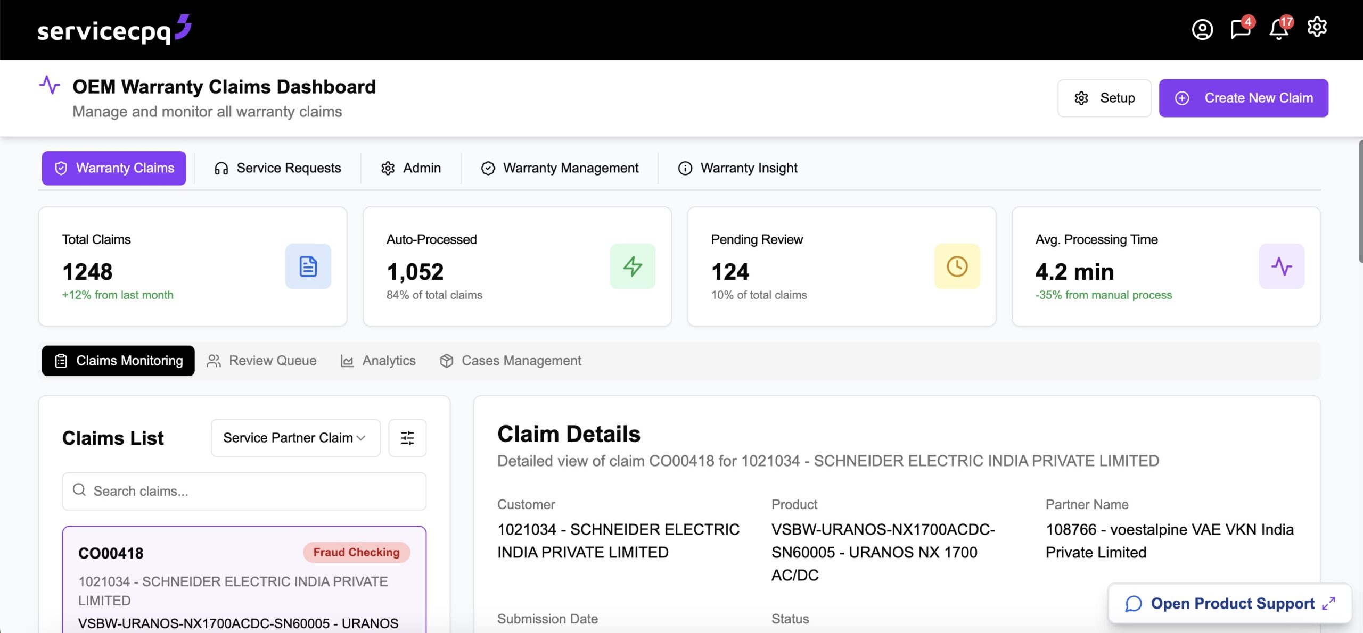Click the page vertical scrollbar
The image size is (1363, 633).
click(x=1360, y=202)
